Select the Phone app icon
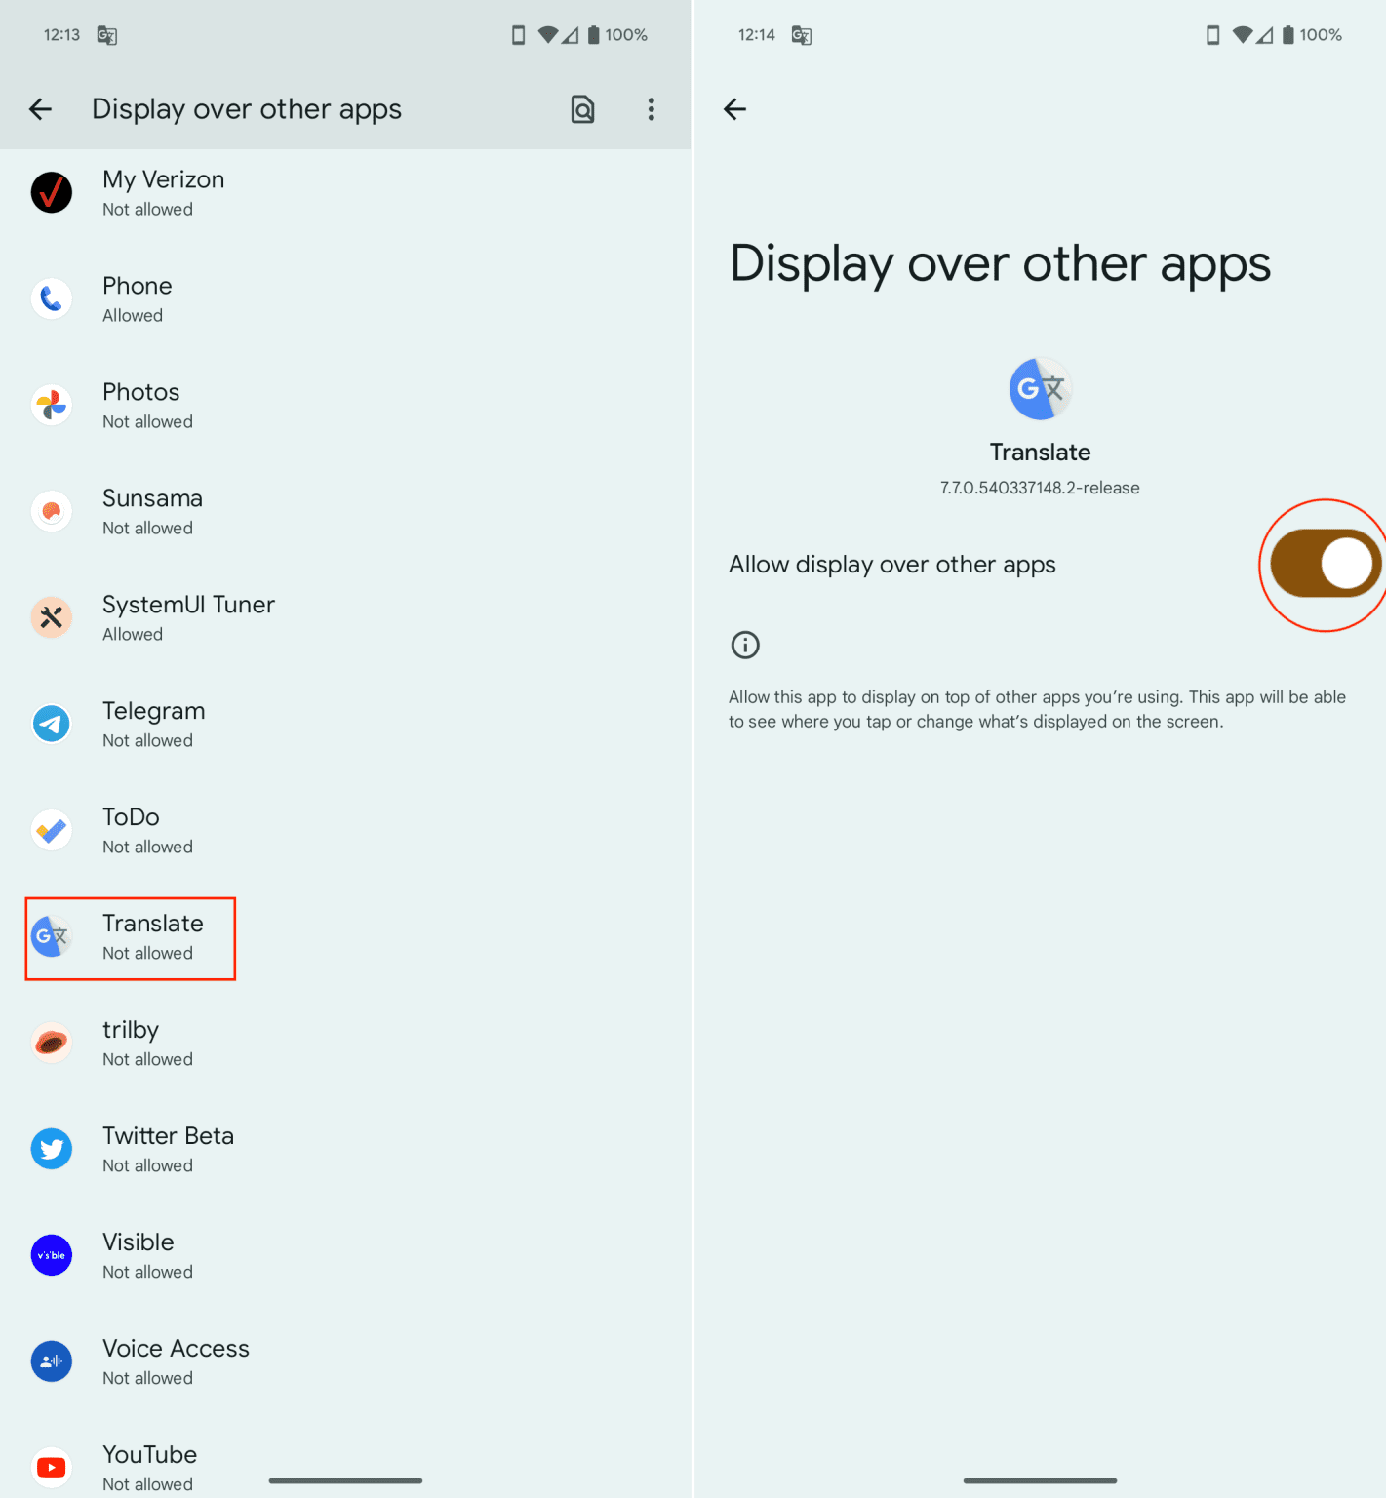 pos(51,298)
